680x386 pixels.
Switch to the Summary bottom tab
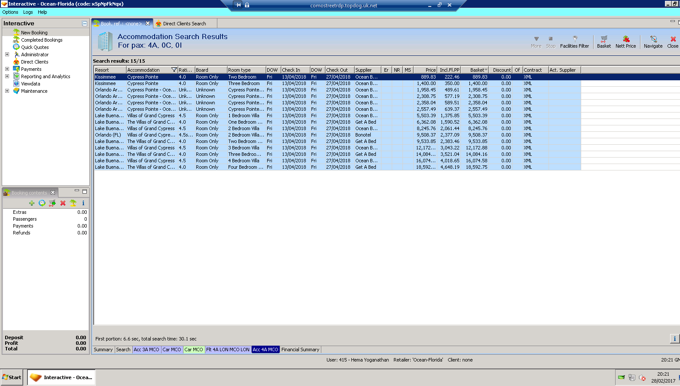[103, 350]
